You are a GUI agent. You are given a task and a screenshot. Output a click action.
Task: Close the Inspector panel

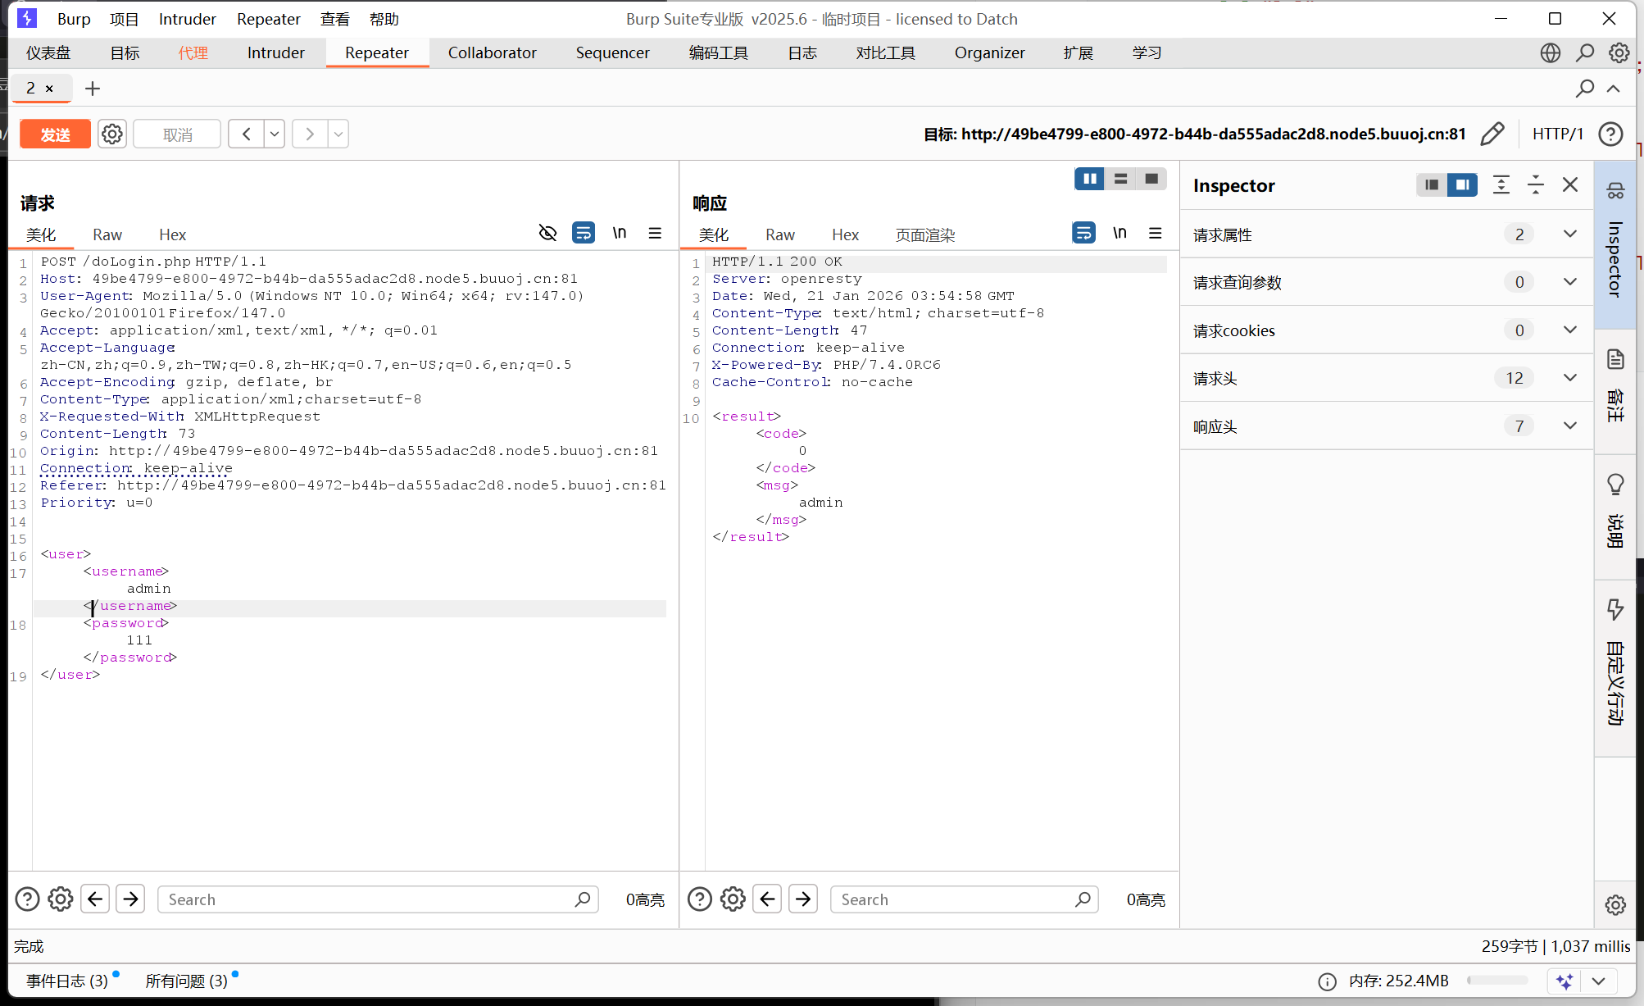pyautogui.click(x=1569, y=185)
